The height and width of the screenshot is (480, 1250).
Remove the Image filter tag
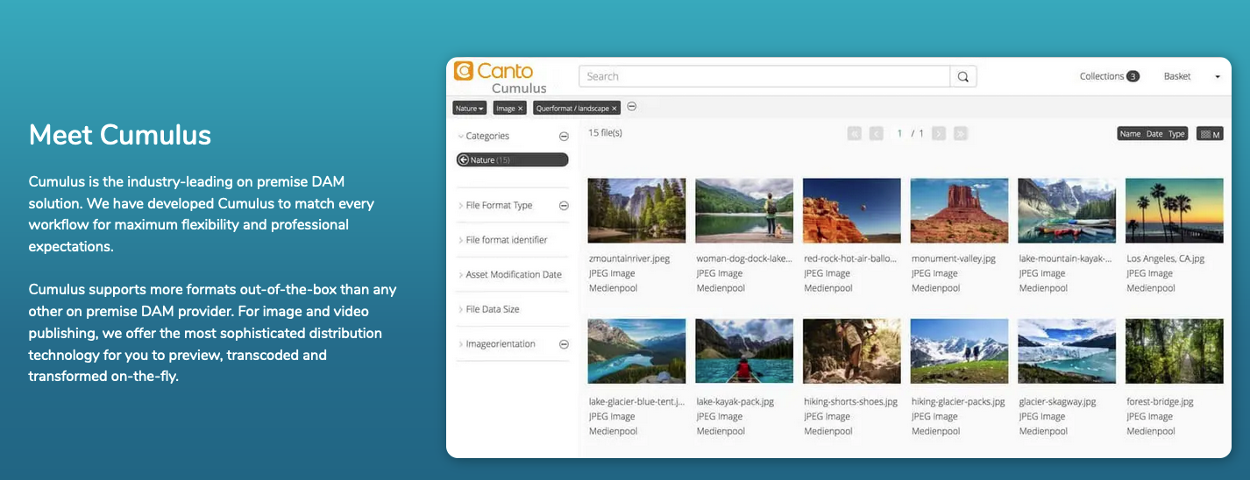click(x=521, y=109)
